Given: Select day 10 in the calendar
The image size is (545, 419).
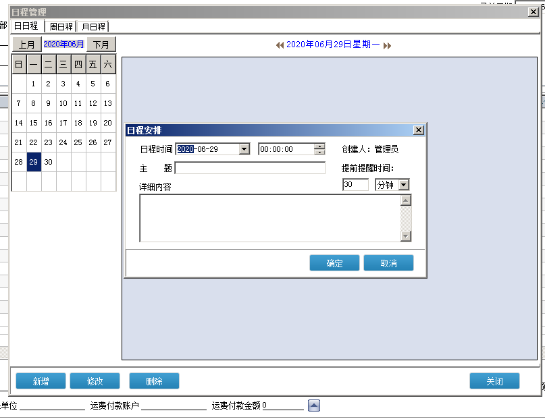Looking at the screenshot, I should (x=63, y=103).
